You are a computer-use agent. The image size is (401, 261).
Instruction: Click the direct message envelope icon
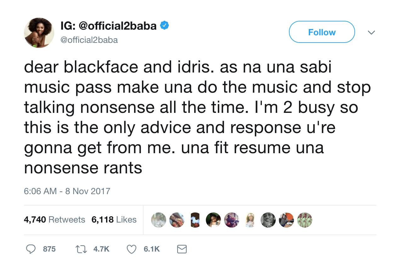pyautogui.click(x=182, y=249)
